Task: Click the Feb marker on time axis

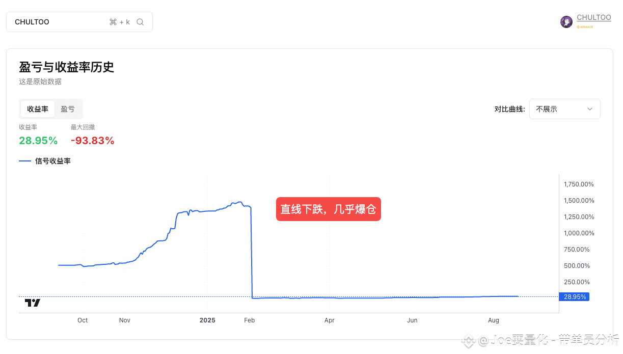Action: [x=249, y=320]
